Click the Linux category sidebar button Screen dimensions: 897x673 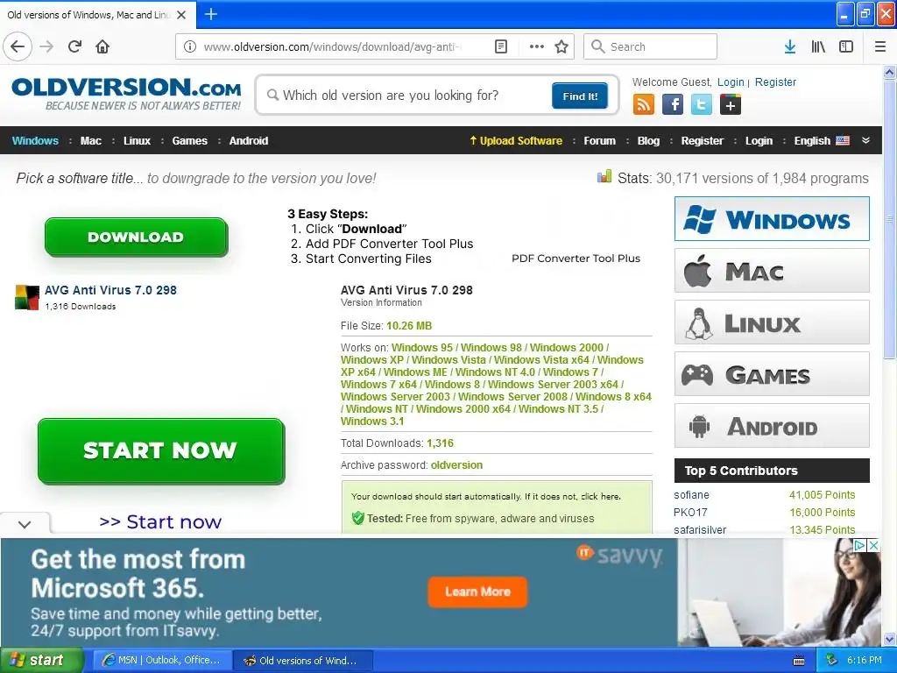point(772,322)
